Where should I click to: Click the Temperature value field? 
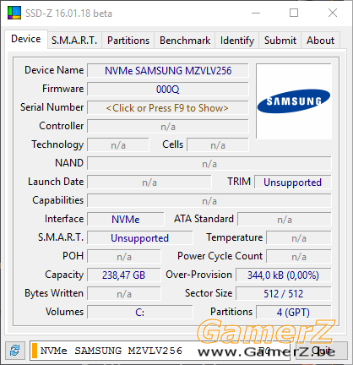coord(299,238)
